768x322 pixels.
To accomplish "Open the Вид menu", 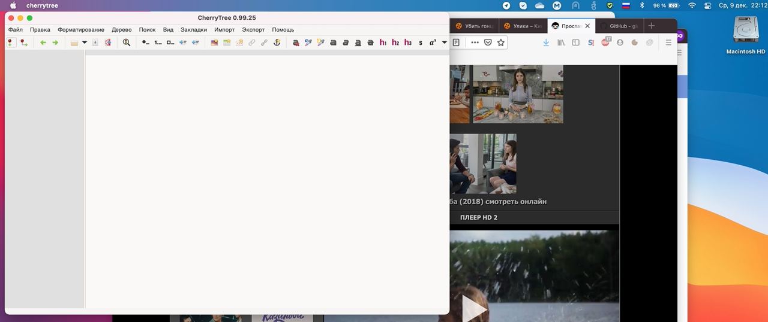I will (168, 29).
